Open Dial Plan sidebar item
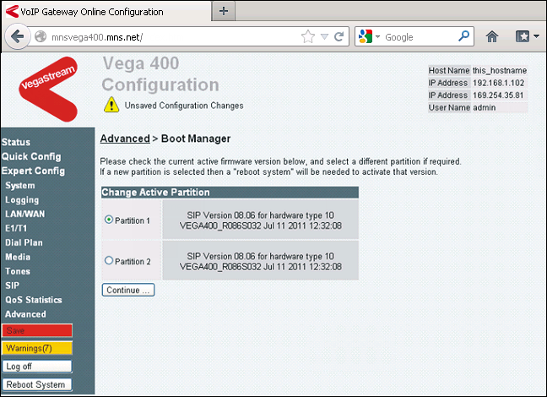The height and width of the screenshot is (397, 547). pos(24,242)
